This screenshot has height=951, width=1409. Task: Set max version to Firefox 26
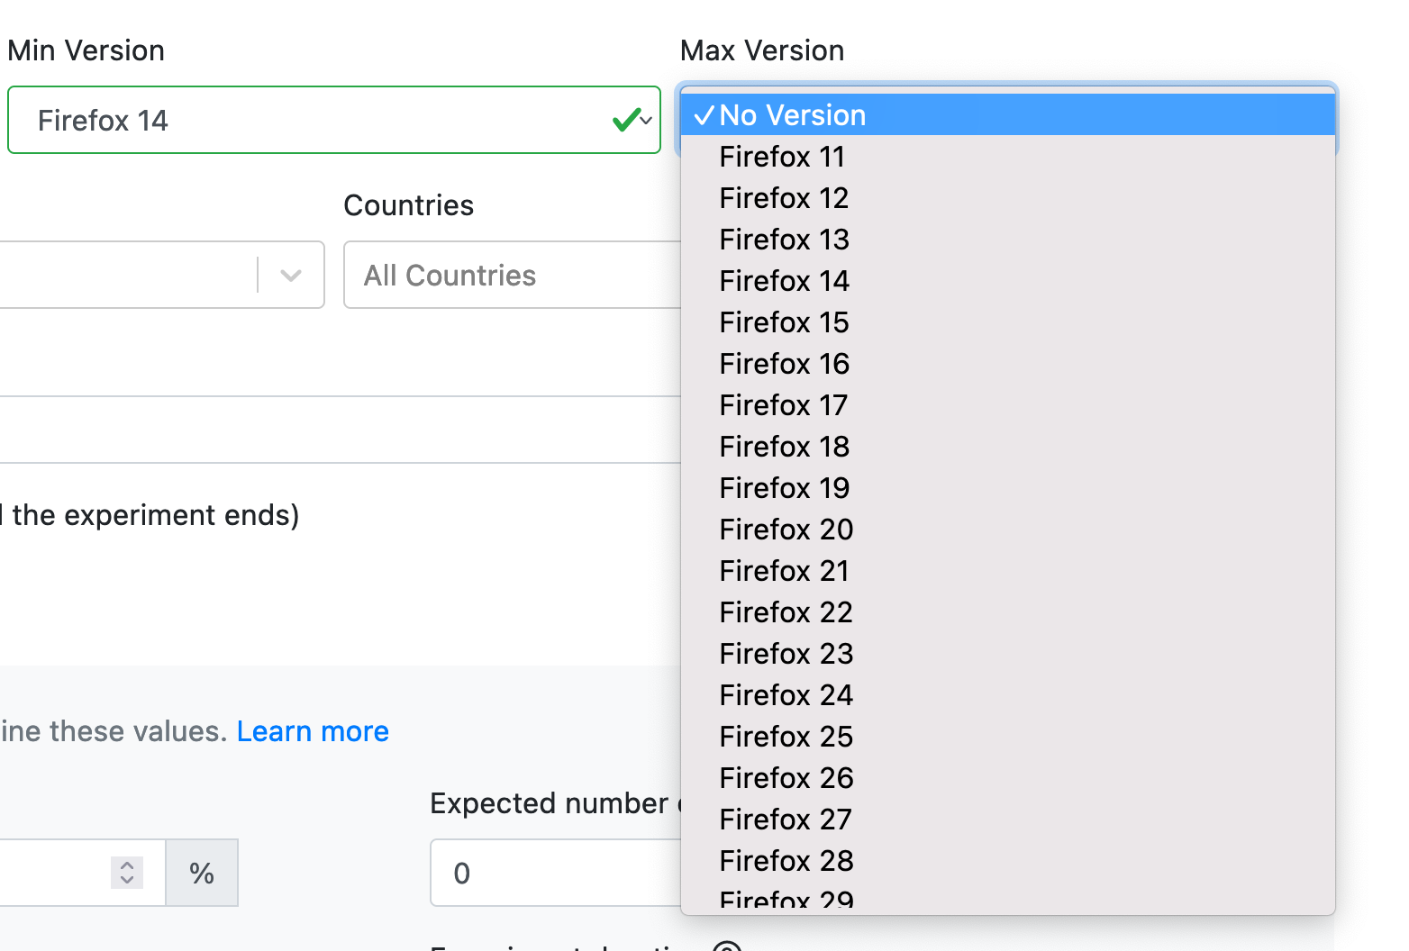click(x=1007, y=778)
